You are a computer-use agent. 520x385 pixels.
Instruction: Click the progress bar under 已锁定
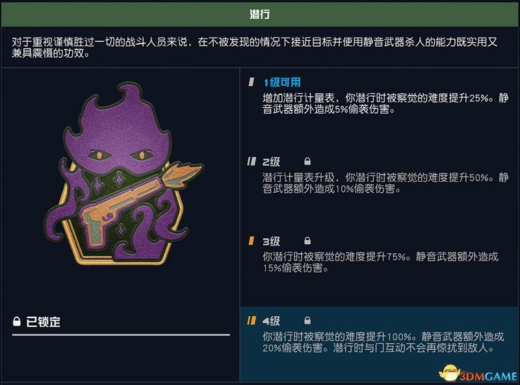pyautogui.click(x=121, y=335)
